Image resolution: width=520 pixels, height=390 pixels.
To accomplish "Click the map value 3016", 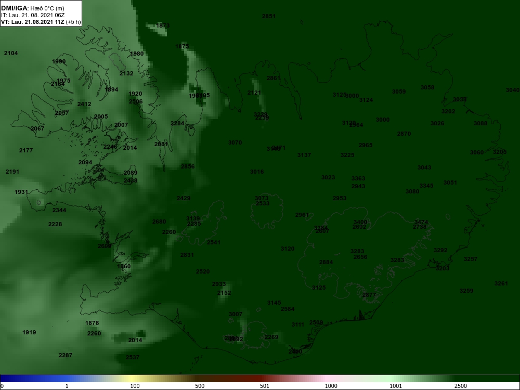I will [257, 172].
